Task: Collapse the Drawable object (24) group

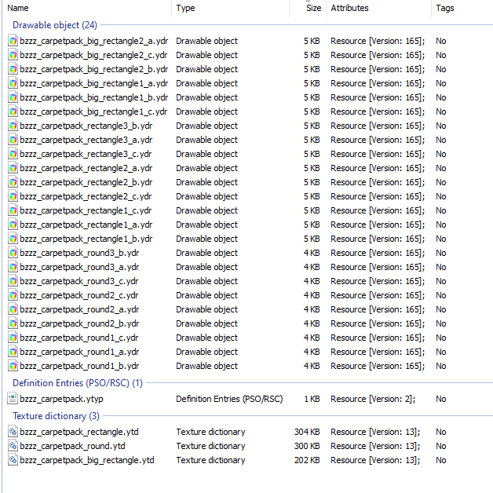Action: point(55,25)
